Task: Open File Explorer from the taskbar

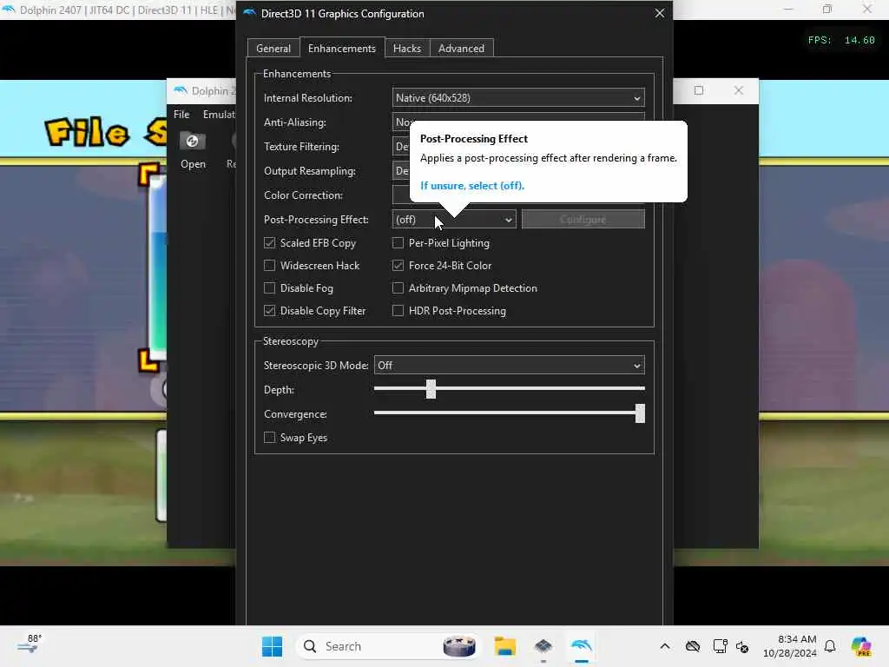Action: click(504, 646)
